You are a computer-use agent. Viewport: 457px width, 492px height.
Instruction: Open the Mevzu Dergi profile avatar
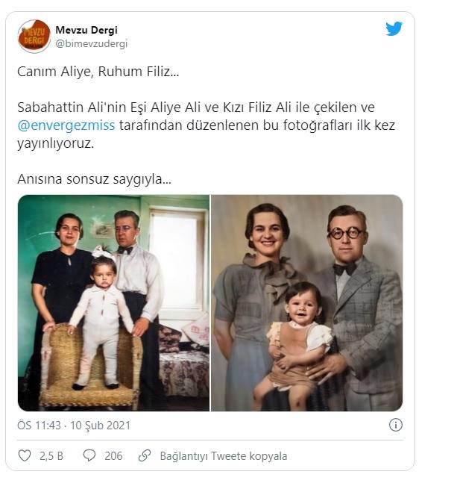point(34,36)
